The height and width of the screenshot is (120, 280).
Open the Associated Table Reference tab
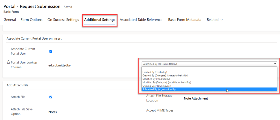(x=141, y=20)
